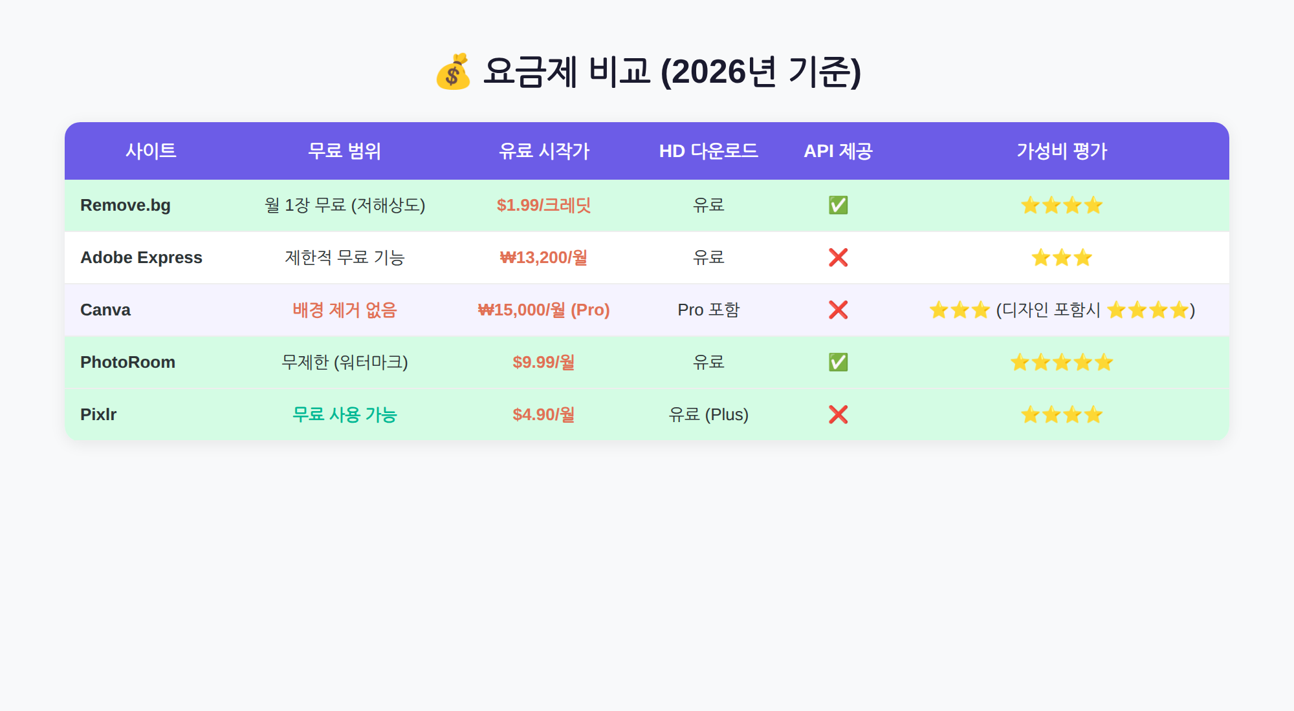The width and height of the screenshot is (1294, 711).
Task: Click the 배경 제거 없음 red text
Action: [344, 310]
